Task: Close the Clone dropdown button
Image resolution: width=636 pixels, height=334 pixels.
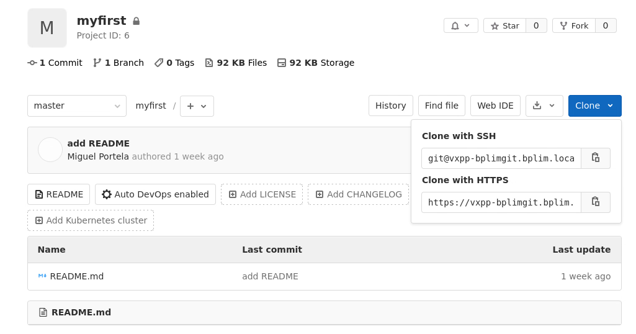Action: pos(594,106)
